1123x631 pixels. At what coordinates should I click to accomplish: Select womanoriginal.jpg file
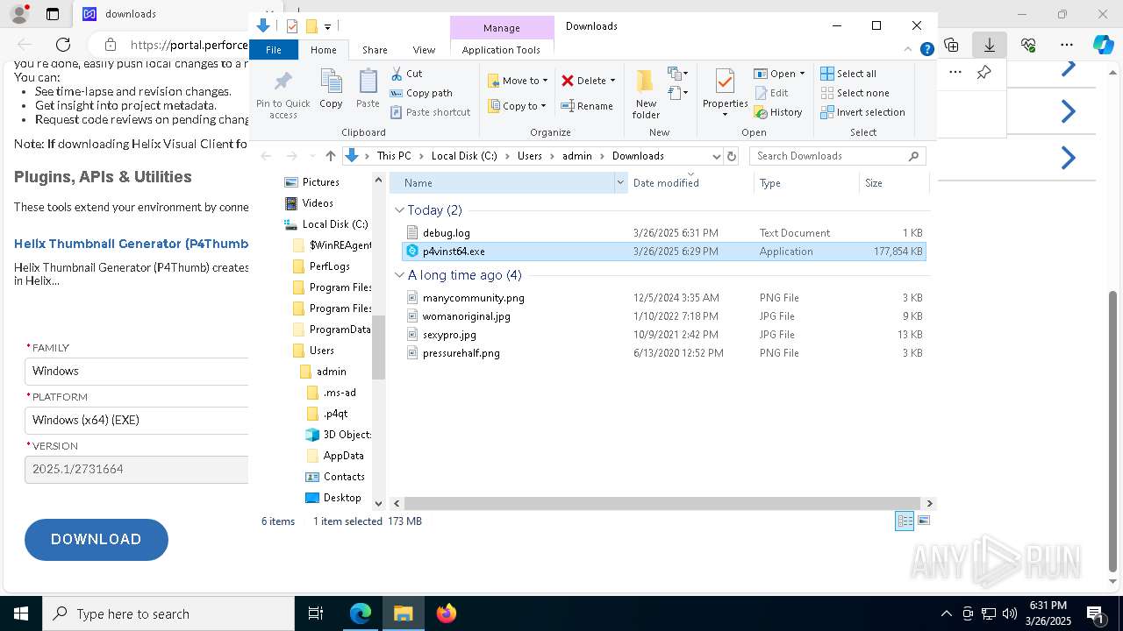coord(662,316)
